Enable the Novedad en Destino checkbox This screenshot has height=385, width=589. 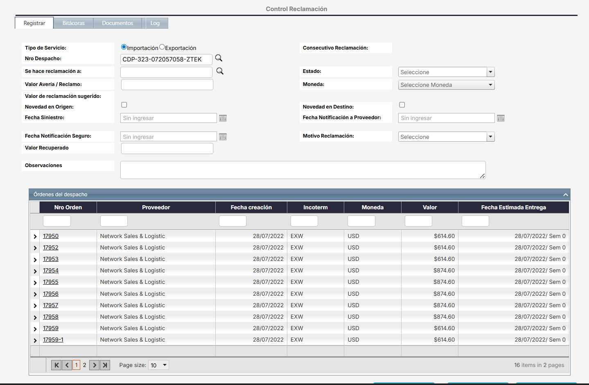point(402,105)
